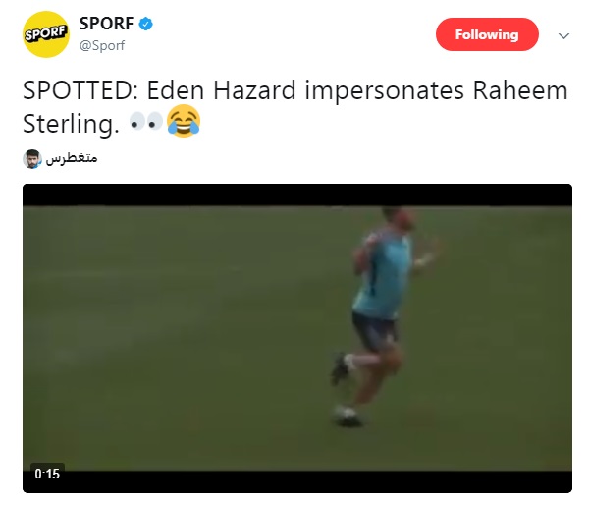589x506 pixels.
Task: Click Eden Hazard in the tweet text
Action: tap(221, 90)
